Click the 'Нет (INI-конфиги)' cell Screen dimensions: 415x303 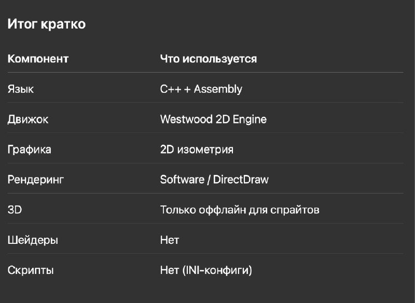206,270
